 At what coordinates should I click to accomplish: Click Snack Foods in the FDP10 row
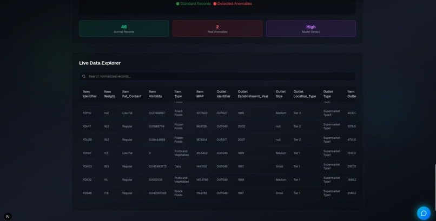tap(179, 113)
